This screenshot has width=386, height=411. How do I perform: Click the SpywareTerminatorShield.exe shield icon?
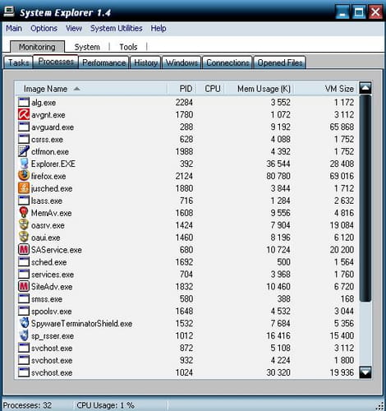click(x=24, y=323)
